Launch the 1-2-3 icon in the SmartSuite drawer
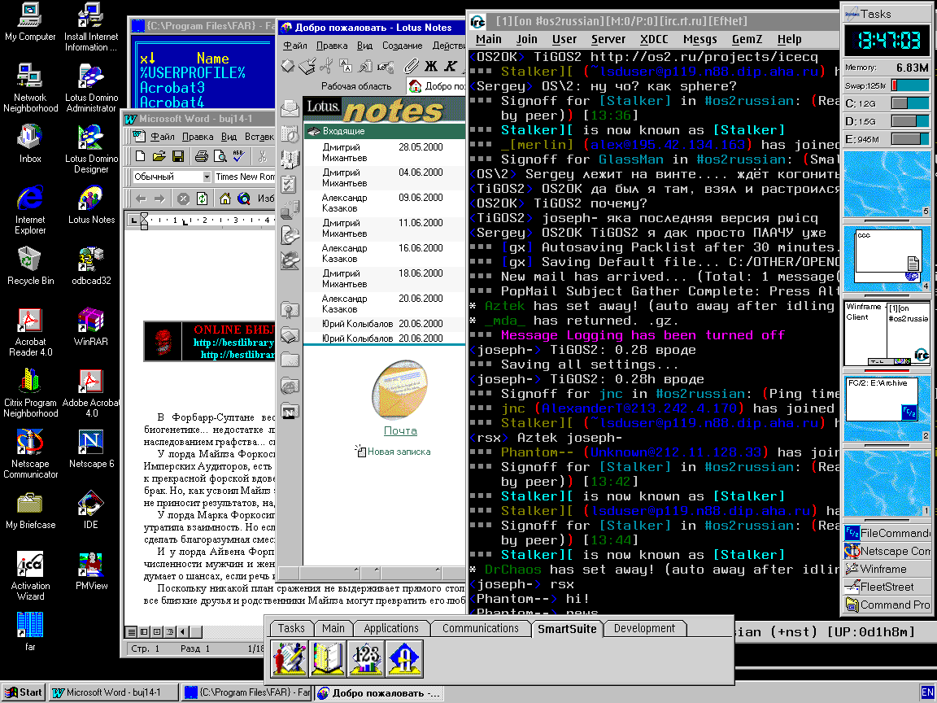 point(366,659)
